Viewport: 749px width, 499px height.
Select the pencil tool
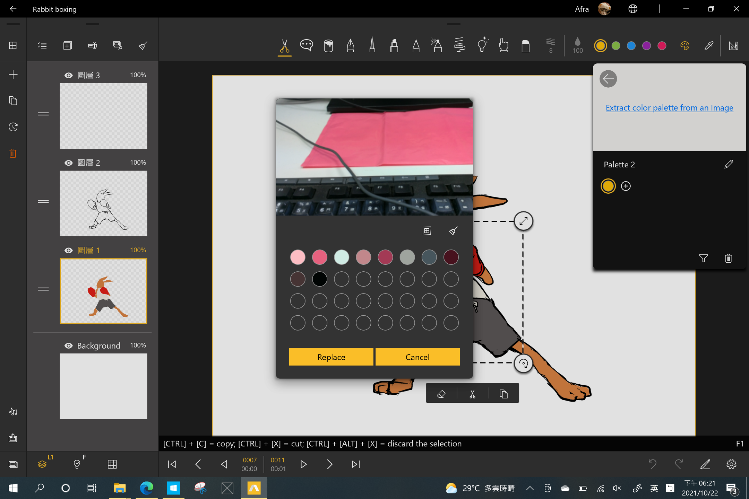[416, 45]
